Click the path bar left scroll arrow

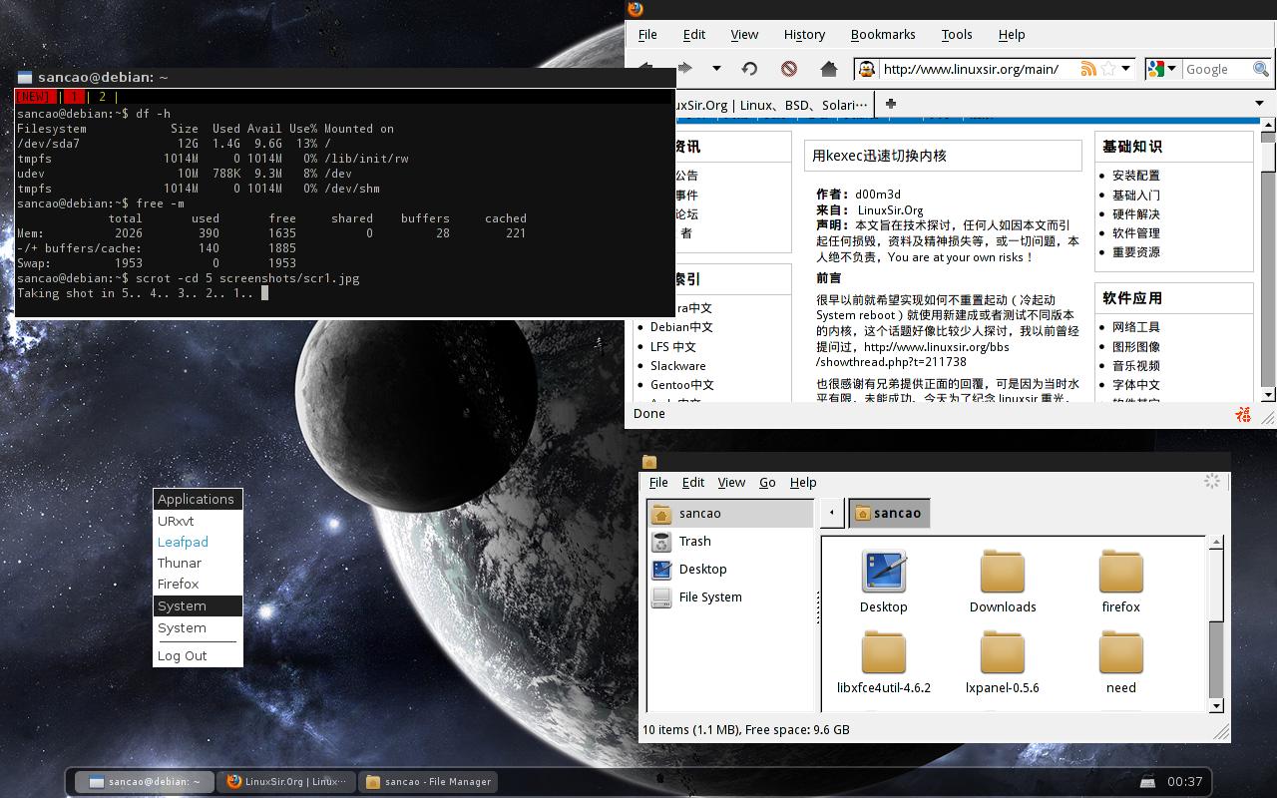(x=832, y=513)
